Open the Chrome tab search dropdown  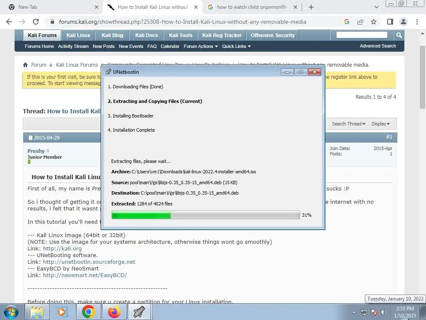coord(376,7)
